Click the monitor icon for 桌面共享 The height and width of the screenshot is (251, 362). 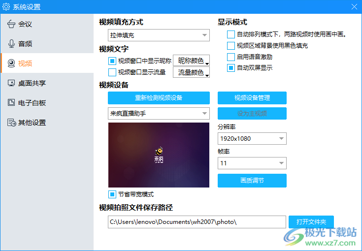tap(11, 83)
